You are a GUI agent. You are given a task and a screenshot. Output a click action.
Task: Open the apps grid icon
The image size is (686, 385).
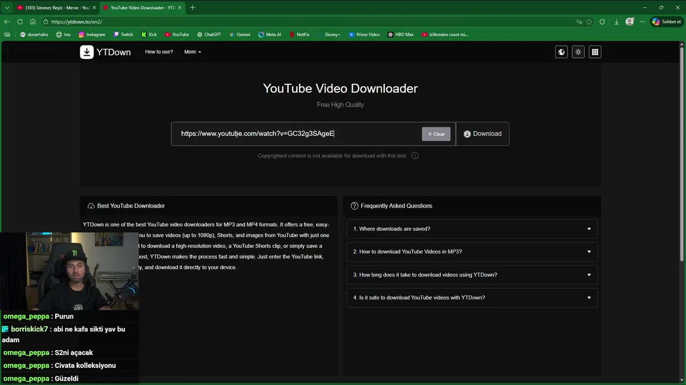tap(594, 52)
